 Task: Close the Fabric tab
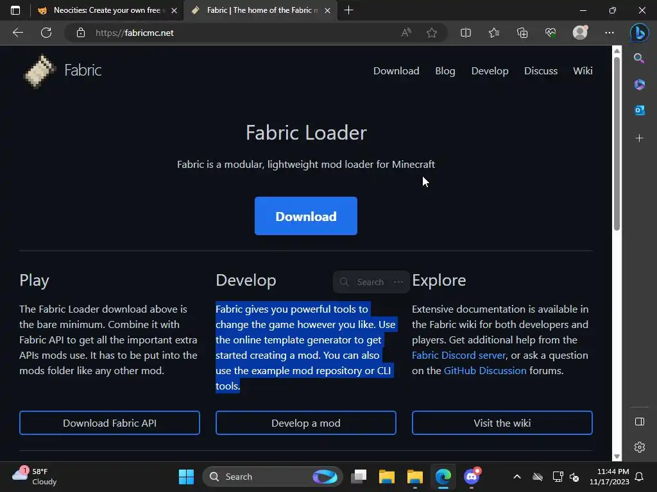tap(328, 10)
